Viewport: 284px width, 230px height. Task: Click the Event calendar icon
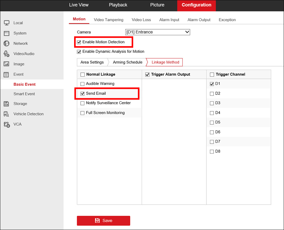pos(6,74)
